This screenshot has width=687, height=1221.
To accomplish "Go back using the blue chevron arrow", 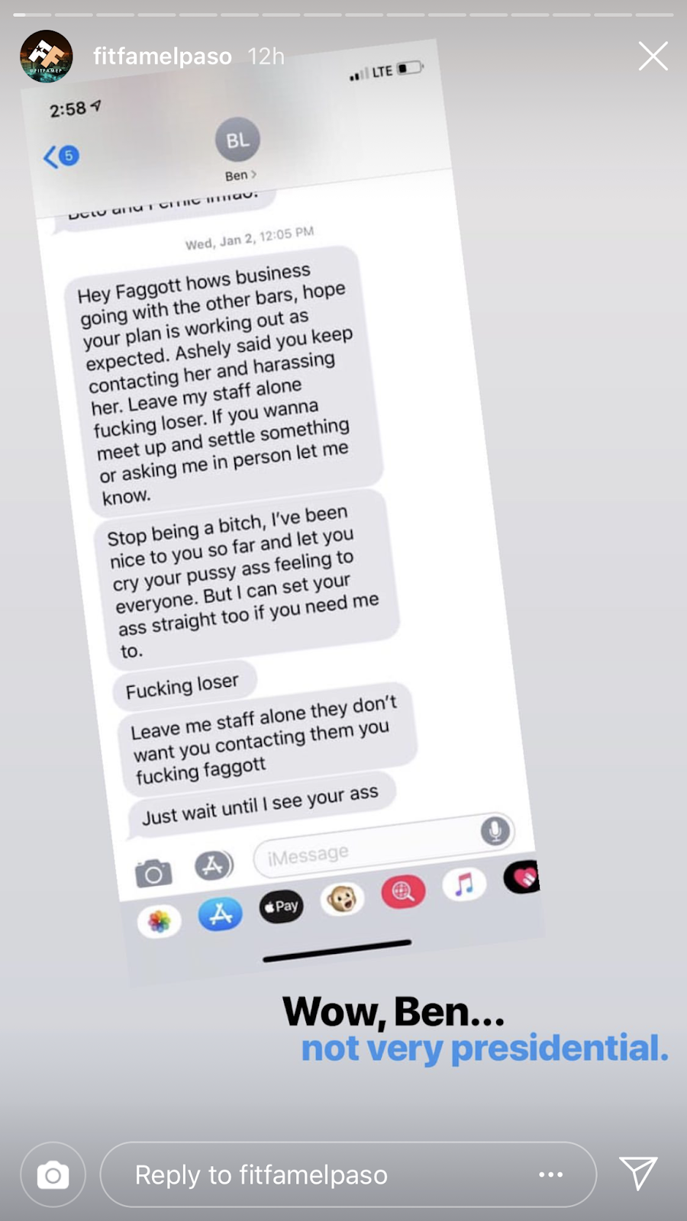I will click(x=52, y=157).
